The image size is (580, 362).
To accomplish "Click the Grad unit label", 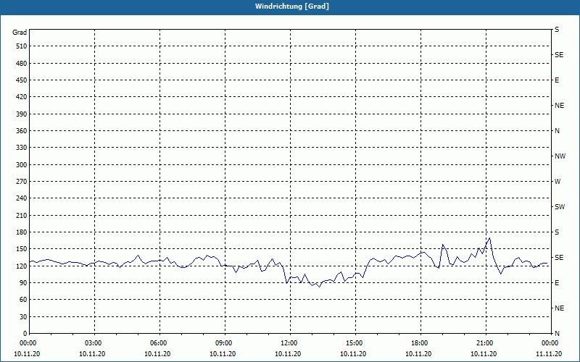I will pos(20,33).
